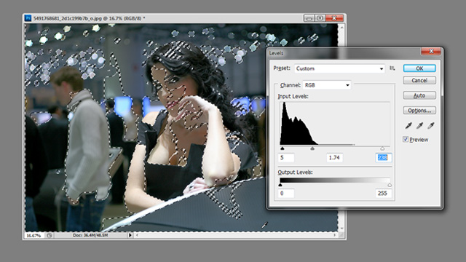Click the document horizontal scrollbar
The image size is (466, 262).
click(x=236, y=235)
